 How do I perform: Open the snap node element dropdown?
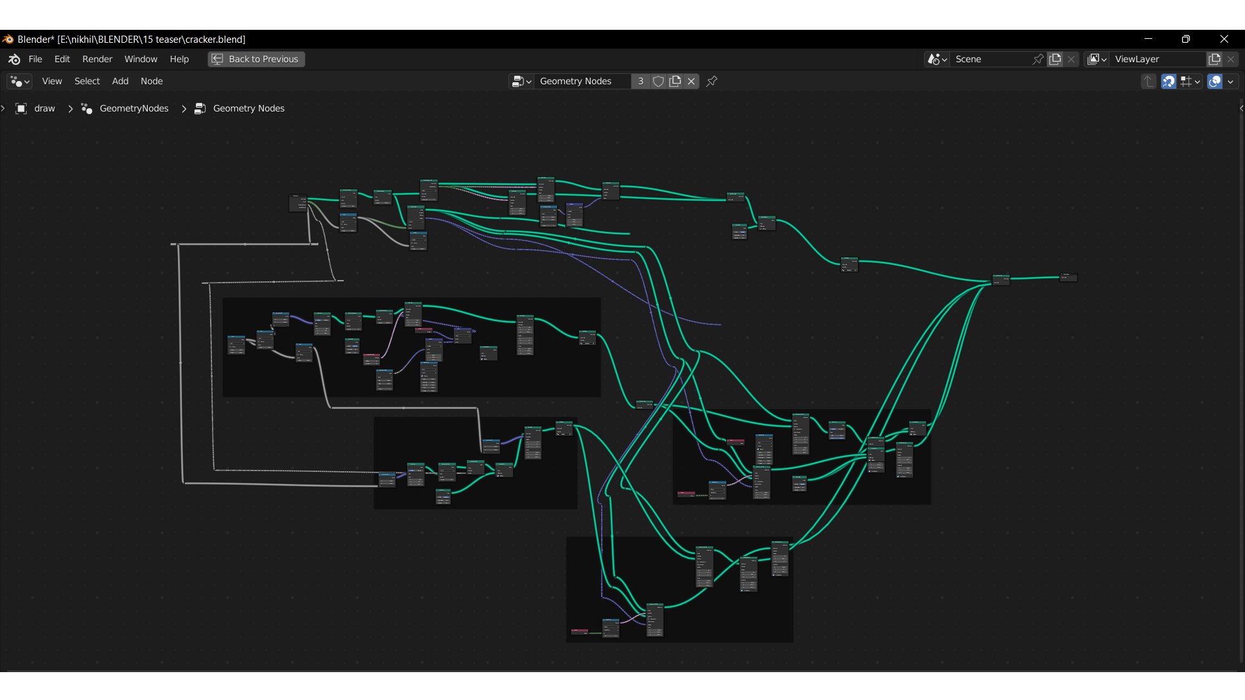click(x=1191, y=81)
